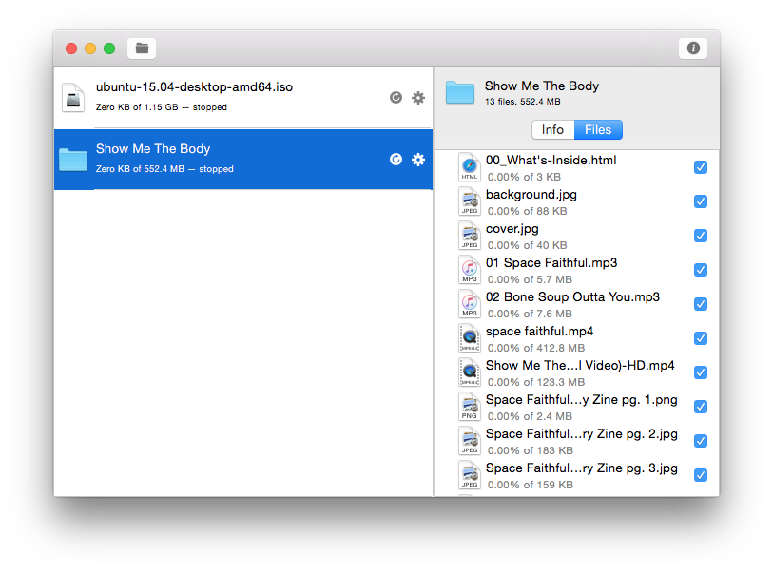Switch to the Files tab
Screen dimensions: 773x573
pyautogui.click(x=598, y=129)
